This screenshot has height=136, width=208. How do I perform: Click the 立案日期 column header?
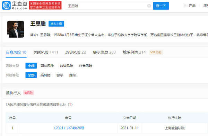coord(130,118)
